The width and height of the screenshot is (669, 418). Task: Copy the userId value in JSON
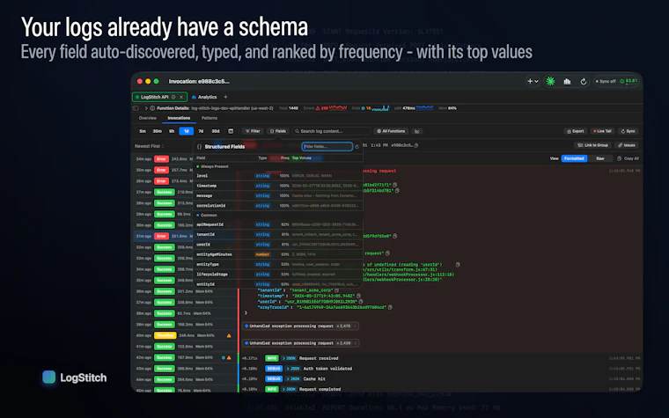pos(361,301)
